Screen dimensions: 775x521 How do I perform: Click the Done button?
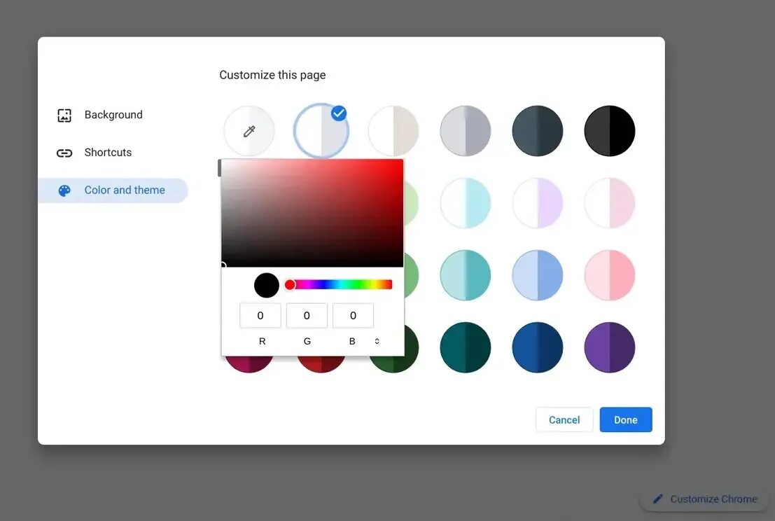pos(626,419)
